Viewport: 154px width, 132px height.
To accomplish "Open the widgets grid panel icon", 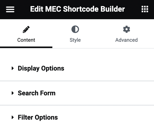I will pos(145,10).
